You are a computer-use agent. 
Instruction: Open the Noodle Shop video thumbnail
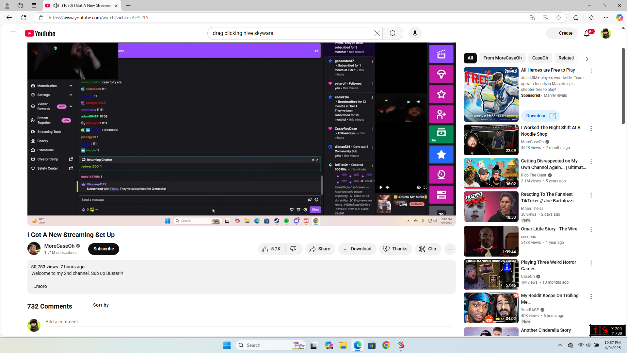(491, 140)
